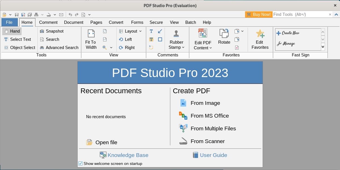Select the Snapshot tool

coord(52,31)
